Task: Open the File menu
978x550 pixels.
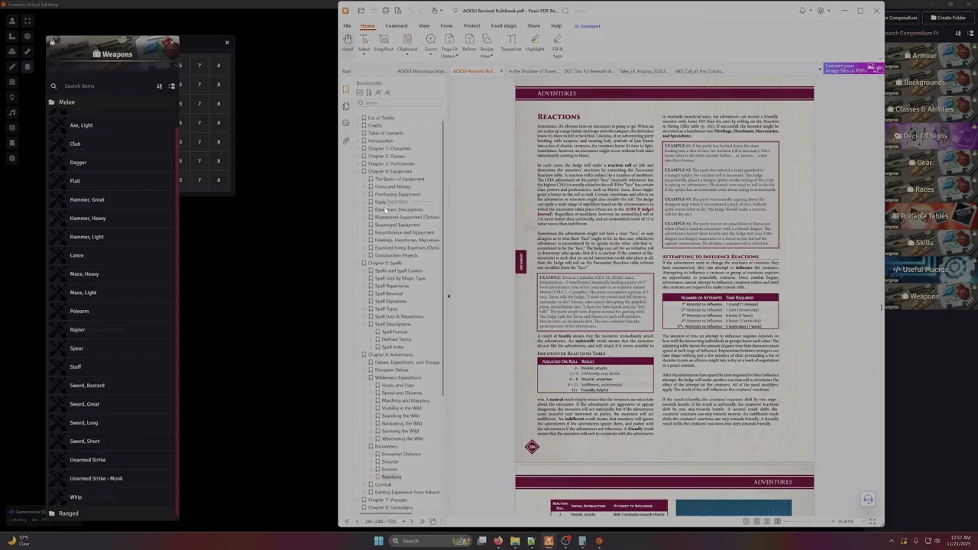Action: click(x=347, y=26)
